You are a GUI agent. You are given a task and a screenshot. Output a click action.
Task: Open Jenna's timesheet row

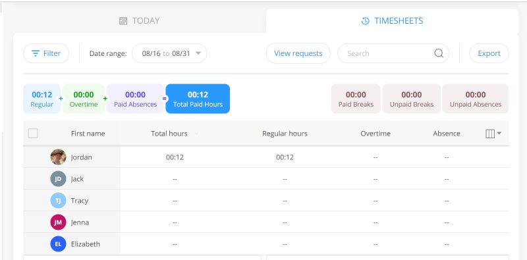coord(266,222)
